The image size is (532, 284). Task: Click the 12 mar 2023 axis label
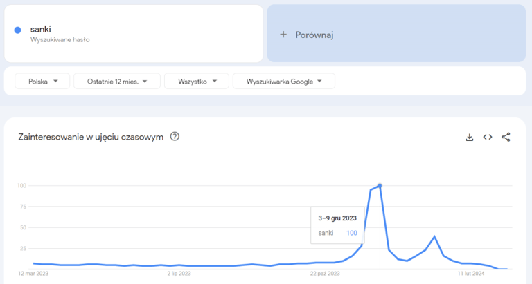34,274
